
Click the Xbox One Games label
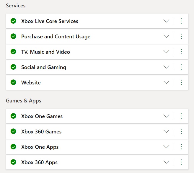pos(42,116)
